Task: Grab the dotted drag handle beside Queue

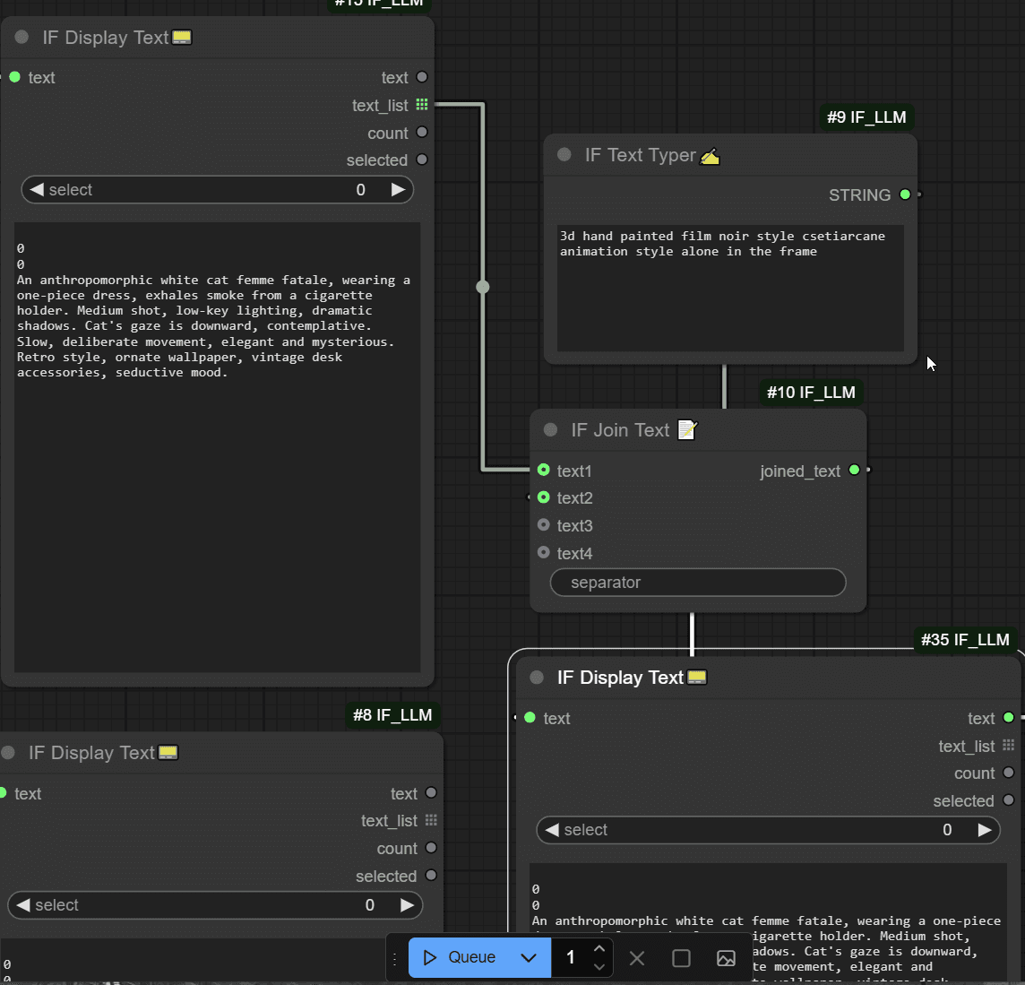Action: tap(395, 958)
